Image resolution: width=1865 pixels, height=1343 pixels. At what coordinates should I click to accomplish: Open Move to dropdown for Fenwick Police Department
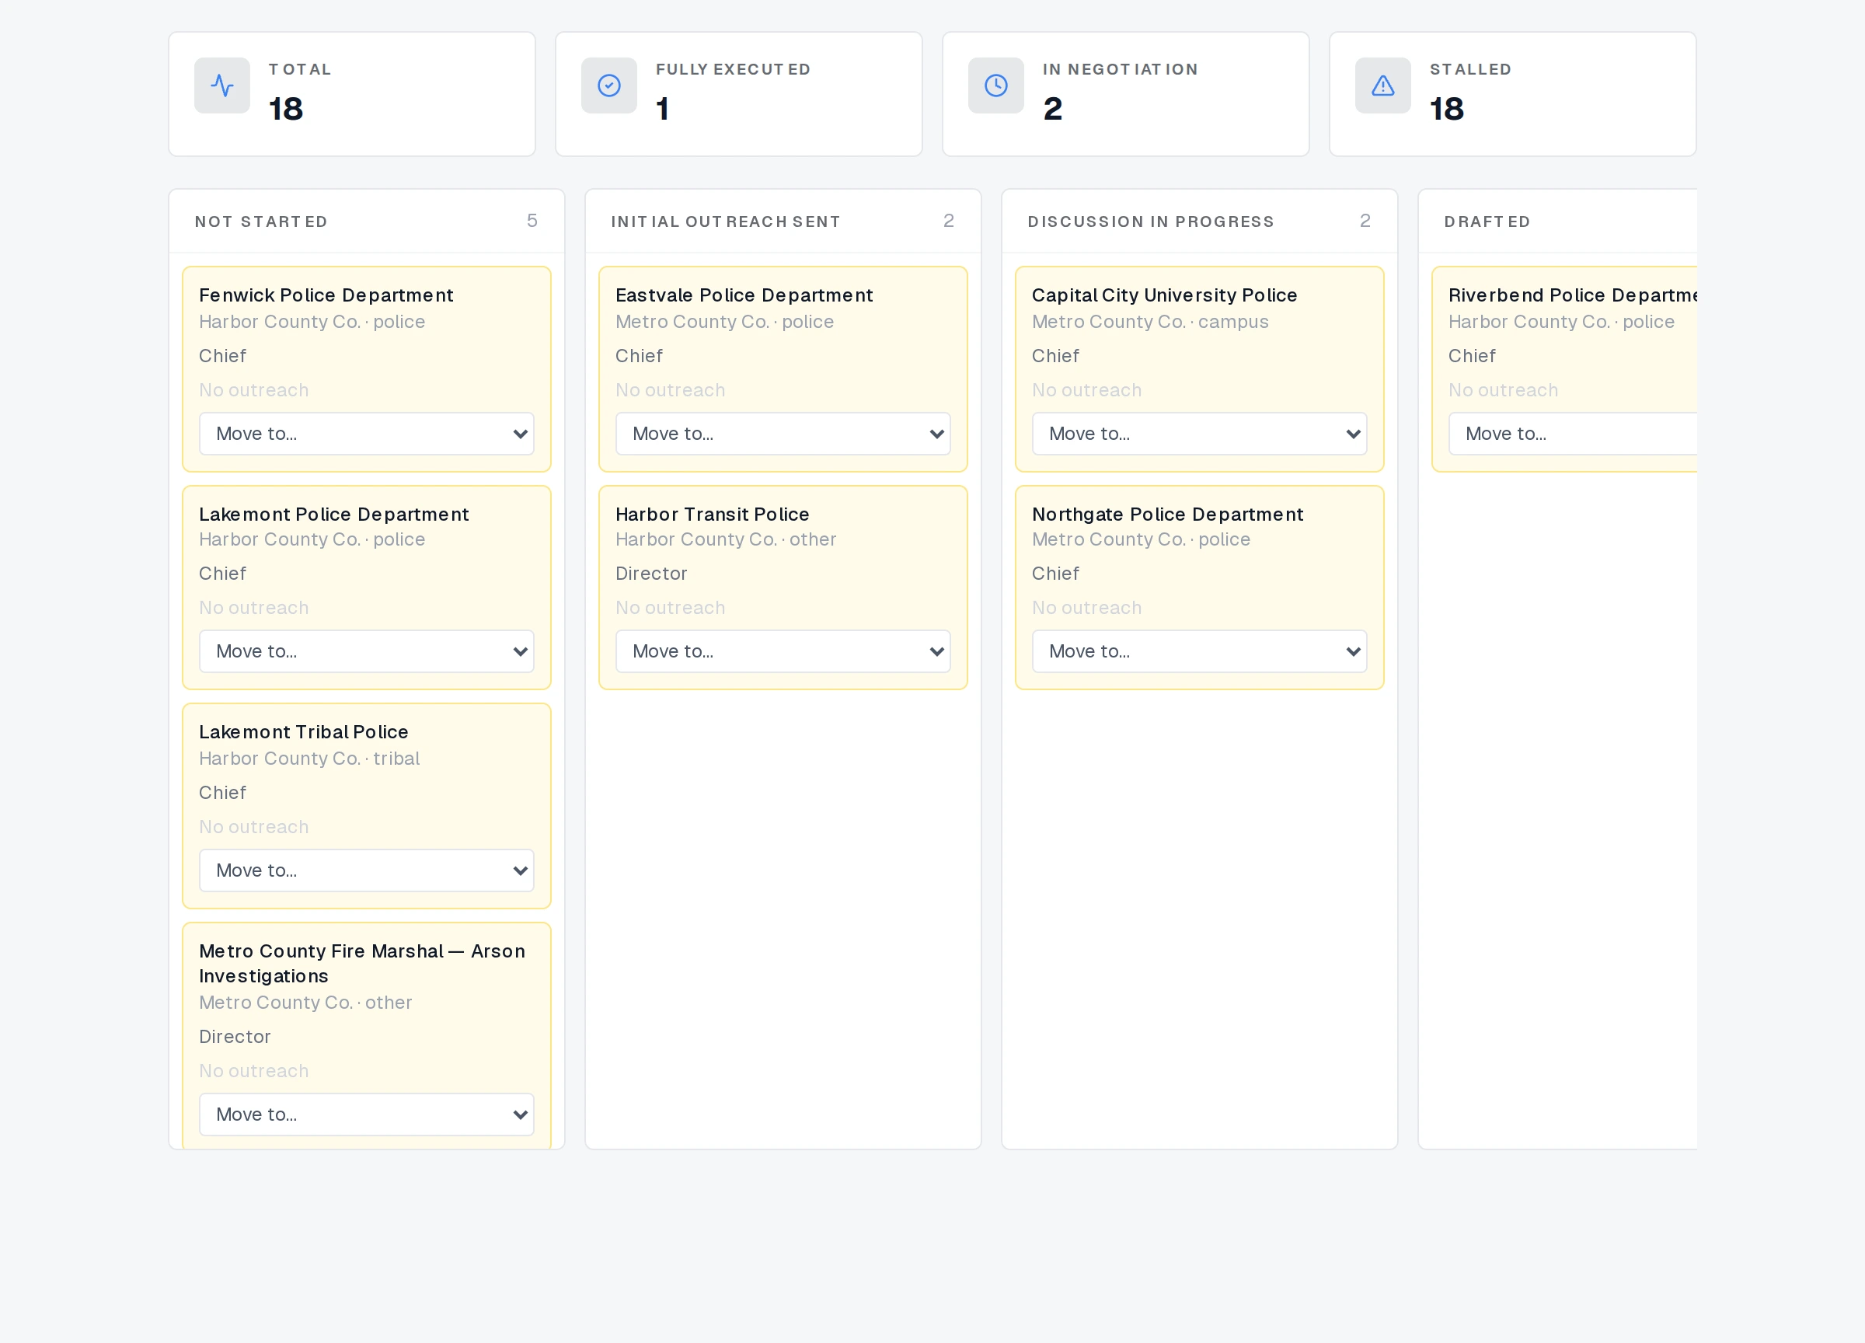(367, 434)
